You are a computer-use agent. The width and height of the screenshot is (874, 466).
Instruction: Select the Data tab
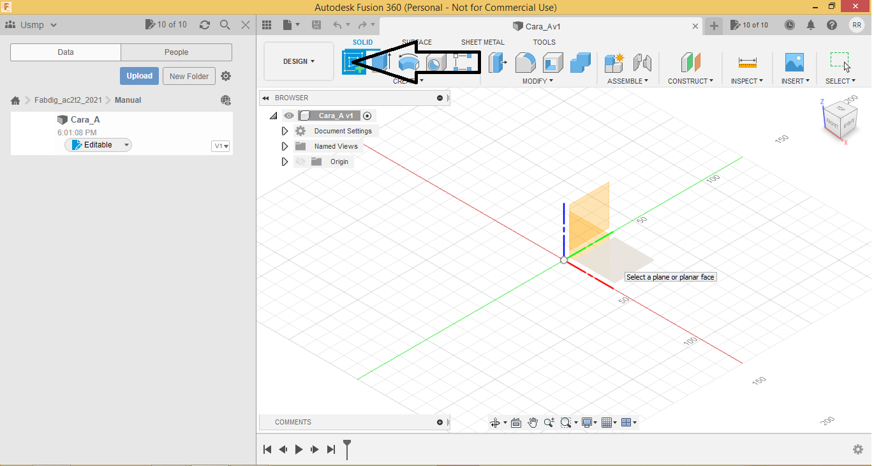pyautogui.click(x=66, y=52)
